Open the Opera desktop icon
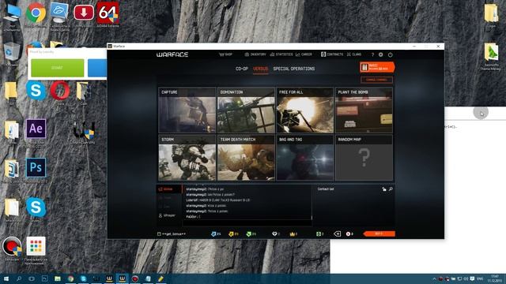The image size is (506, 284). (x=60, y=90)
